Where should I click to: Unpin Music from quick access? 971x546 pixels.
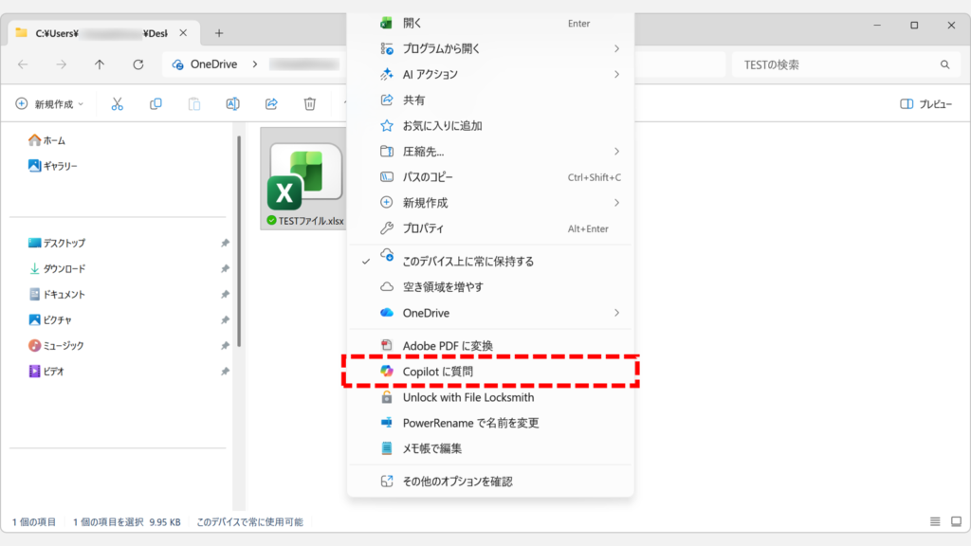(225, 346)
